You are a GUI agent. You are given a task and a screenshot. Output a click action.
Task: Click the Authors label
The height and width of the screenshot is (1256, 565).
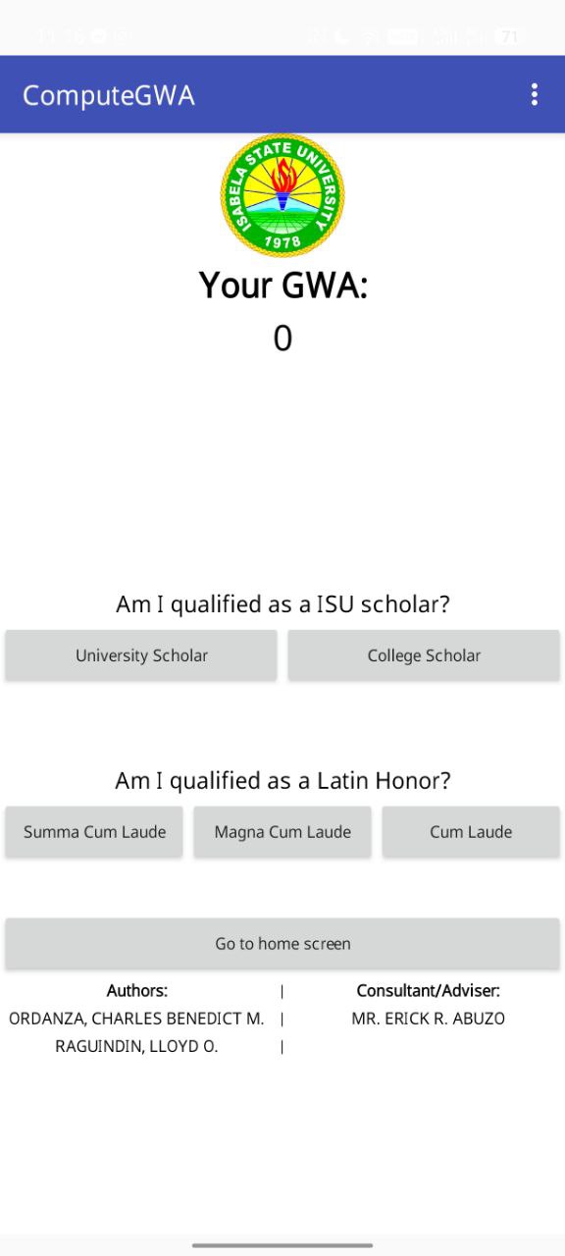tap(136, 990)
